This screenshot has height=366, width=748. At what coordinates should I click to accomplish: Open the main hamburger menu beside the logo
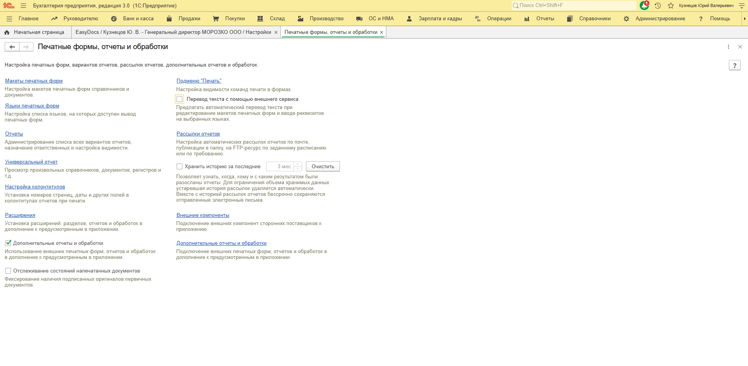[x=23, y=5]
